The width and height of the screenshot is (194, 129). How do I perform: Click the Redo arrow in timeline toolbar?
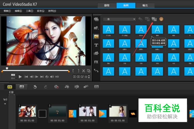click(46, 87)
